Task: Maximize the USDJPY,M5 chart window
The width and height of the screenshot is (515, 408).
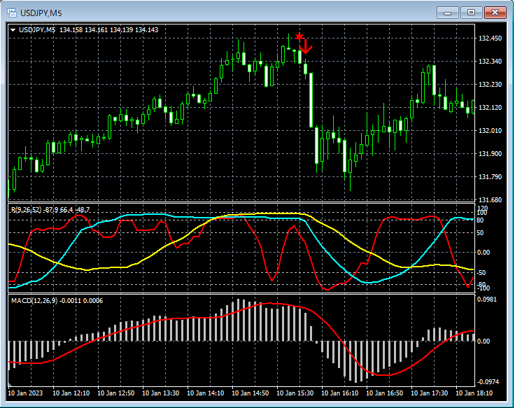Action: pyautogui.click(x=471, y=13)
